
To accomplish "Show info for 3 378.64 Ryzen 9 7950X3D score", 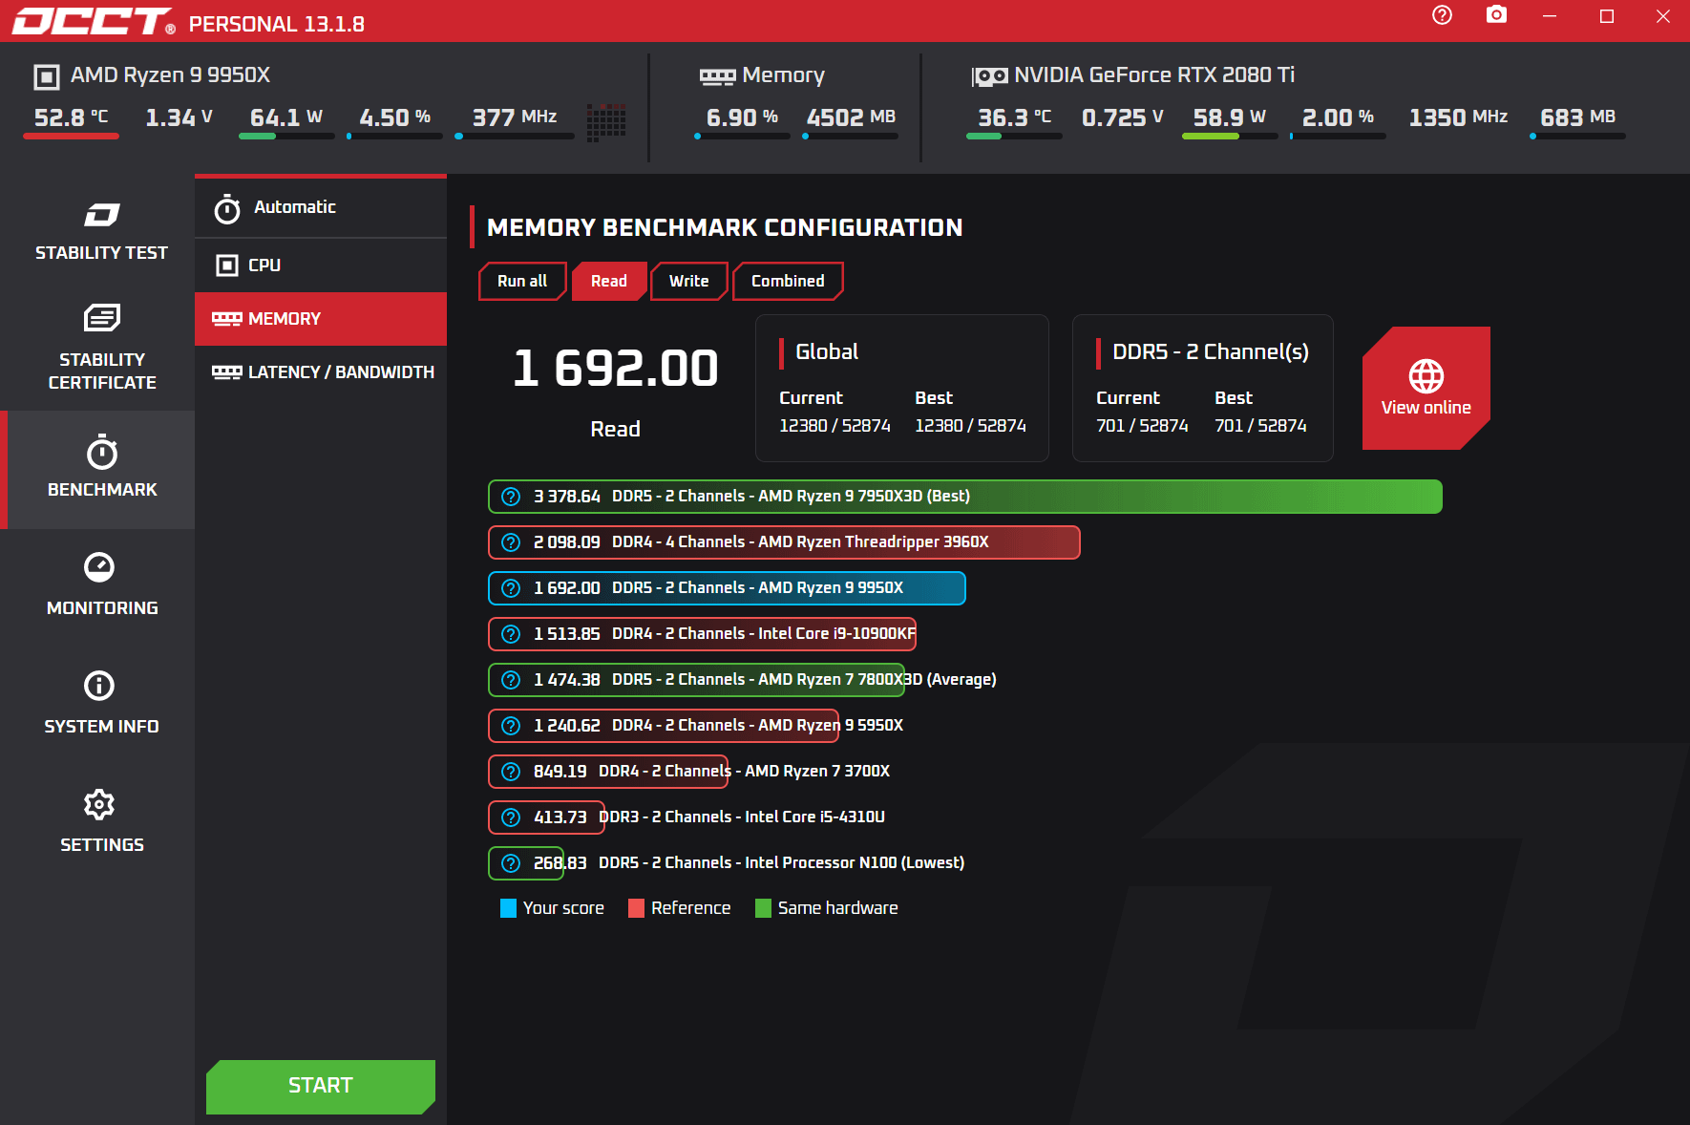I will coord(511,497).
